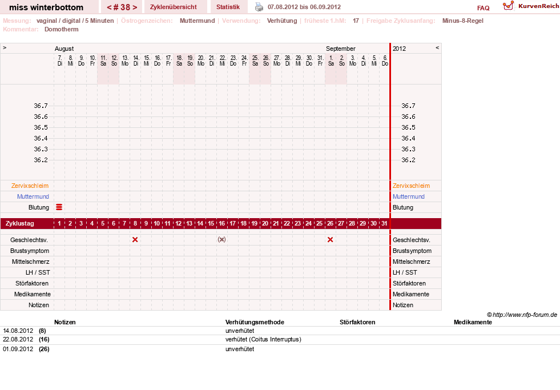
Task: Open http://www.nfp-forum.de link
Action: (525, 315)
